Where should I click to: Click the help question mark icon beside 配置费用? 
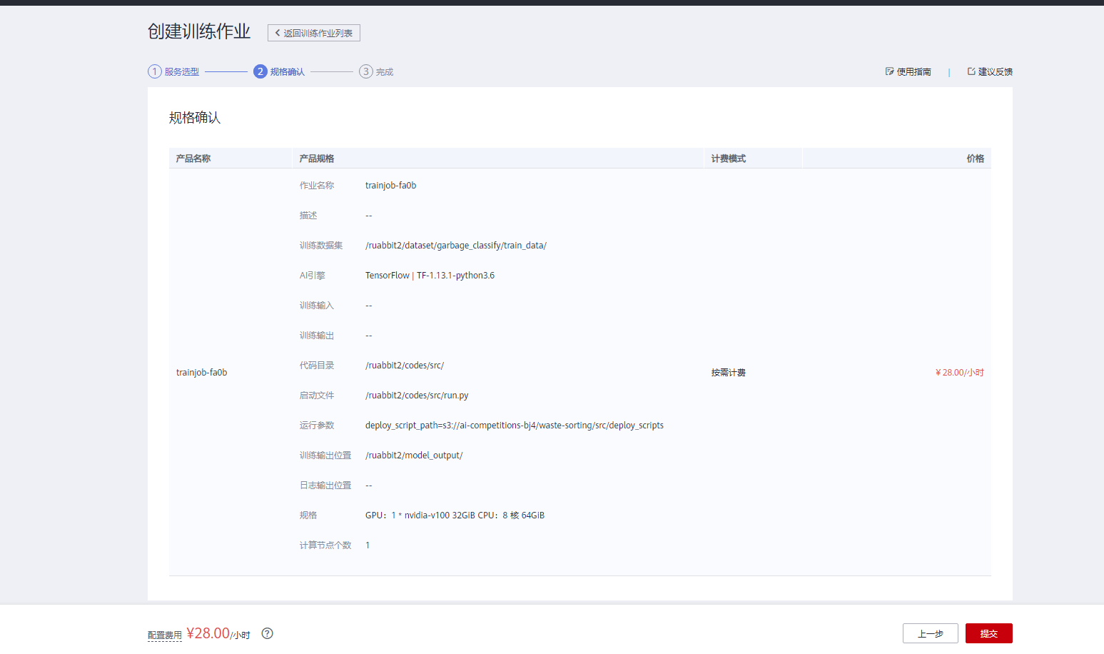[267, 633]
